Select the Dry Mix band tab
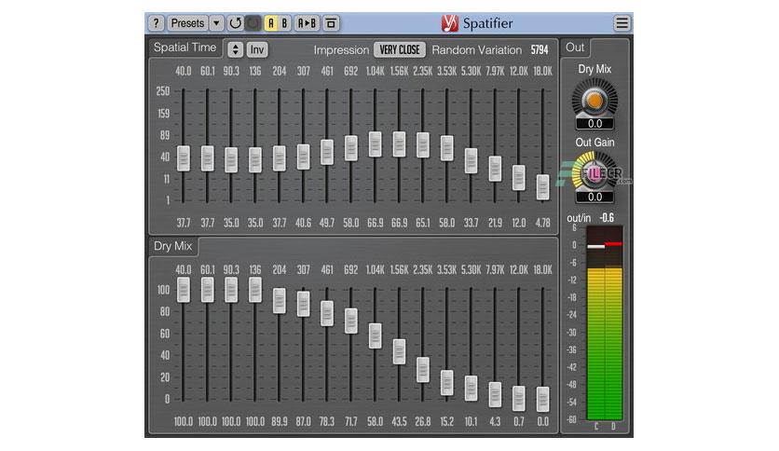779x451 pixels. point(173,246)
